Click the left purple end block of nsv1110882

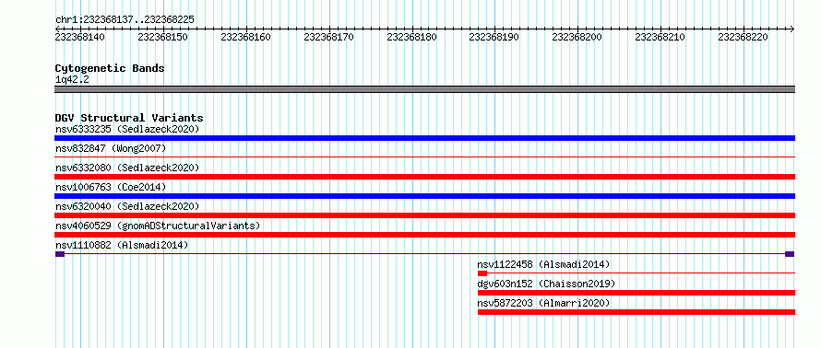[x=60, y=254]
